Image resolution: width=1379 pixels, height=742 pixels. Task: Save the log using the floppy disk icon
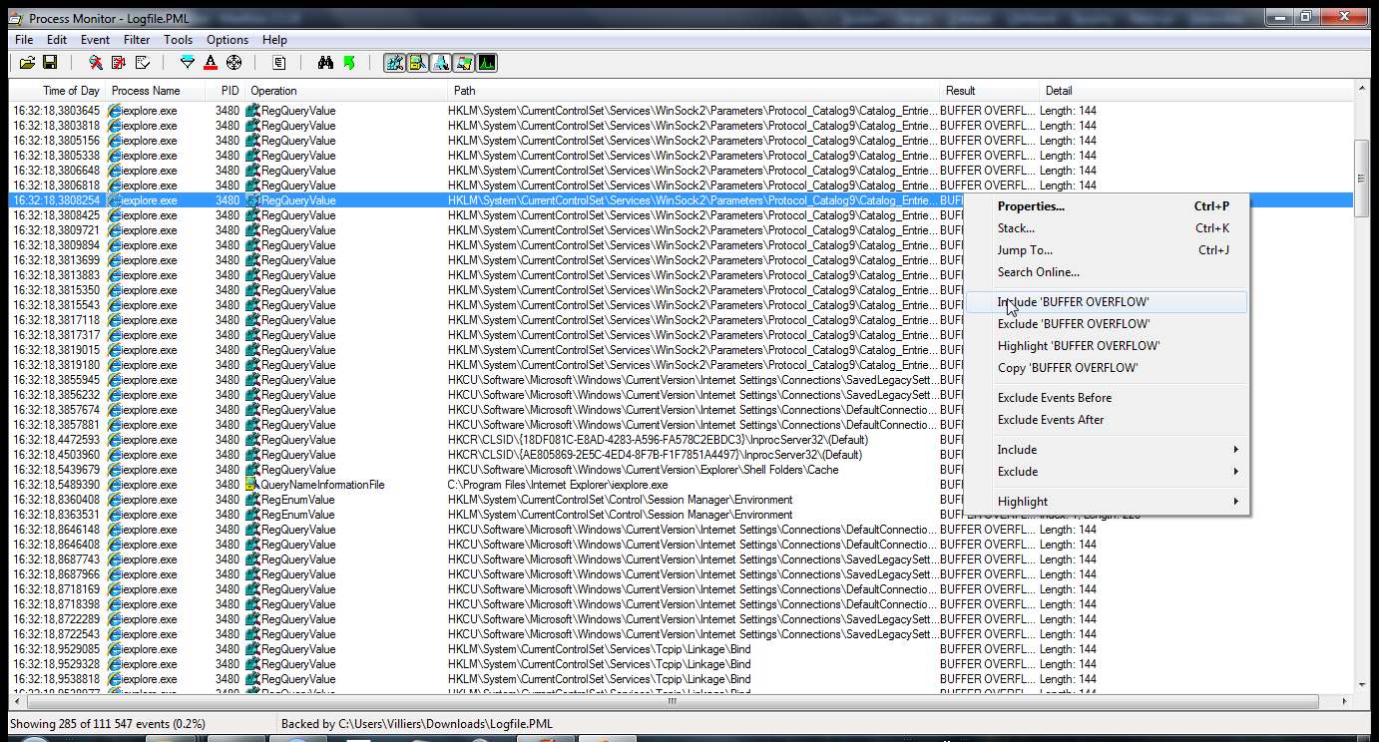[50, 63]
